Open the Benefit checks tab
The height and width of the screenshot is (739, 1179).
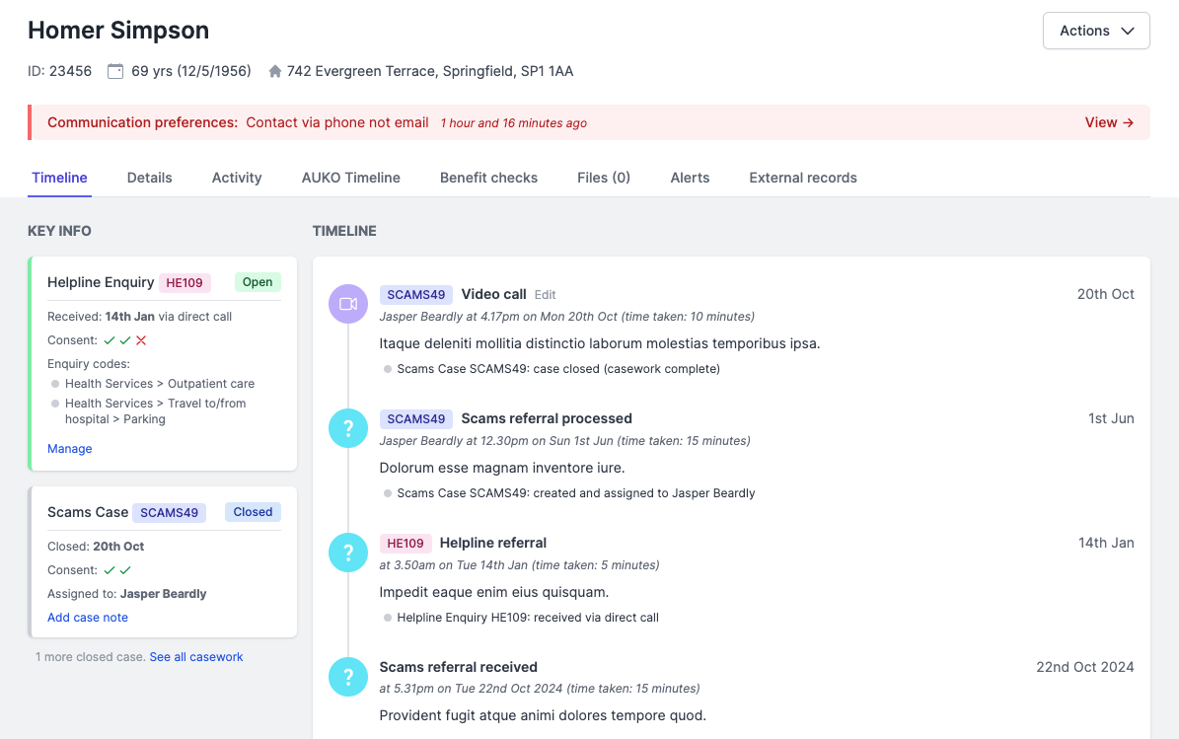(x=488, y=178)
